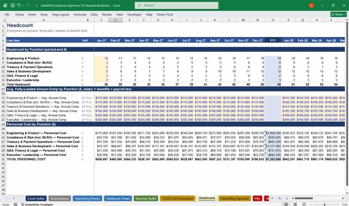
Task: Switch to Page Break Preview icon
Action: [x=304, y=204]
